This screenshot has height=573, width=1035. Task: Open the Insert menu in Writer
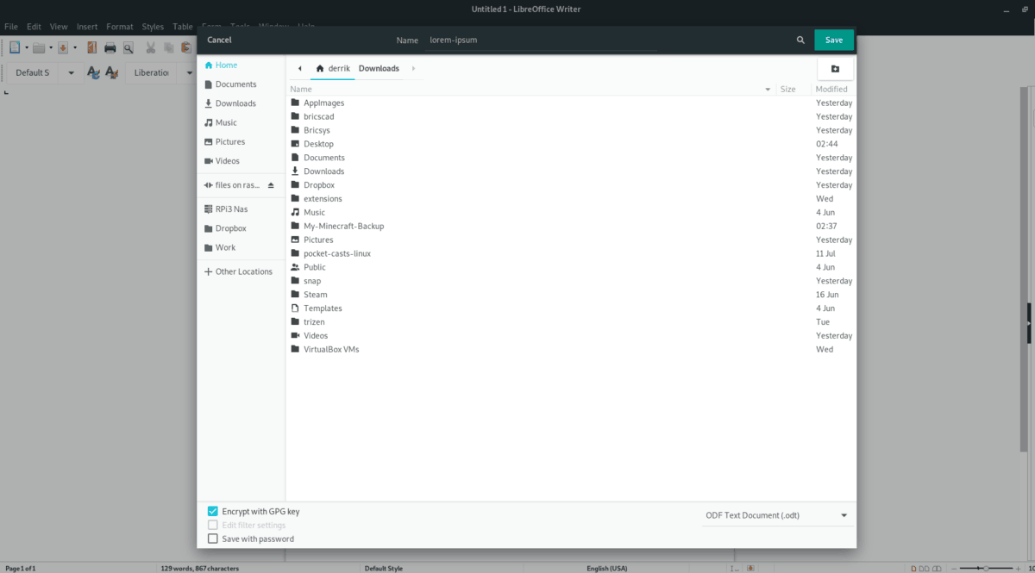pos(87,27)
